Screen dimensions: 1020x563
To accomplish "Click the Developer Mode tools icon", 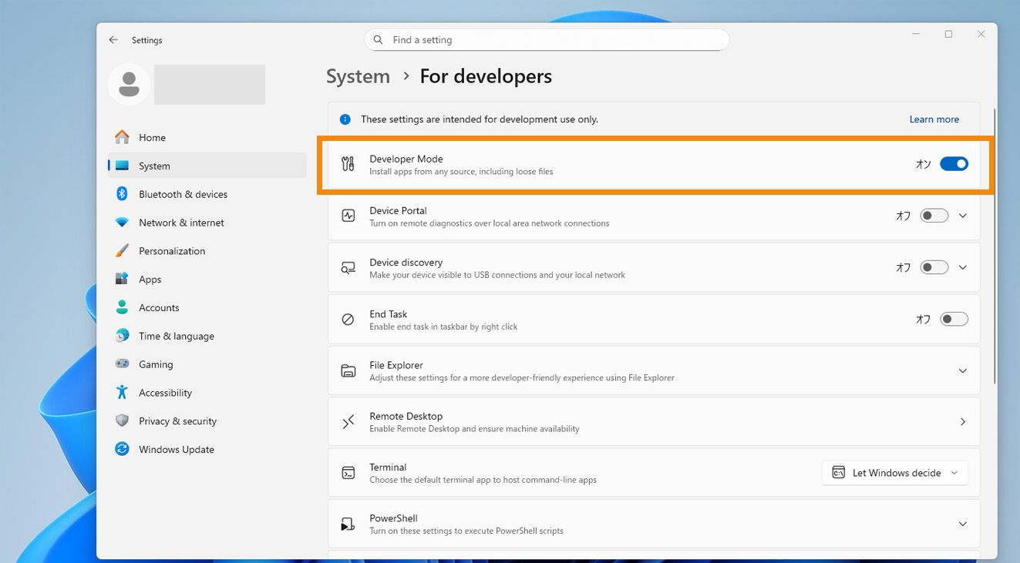I will click(x=348, y=164).
